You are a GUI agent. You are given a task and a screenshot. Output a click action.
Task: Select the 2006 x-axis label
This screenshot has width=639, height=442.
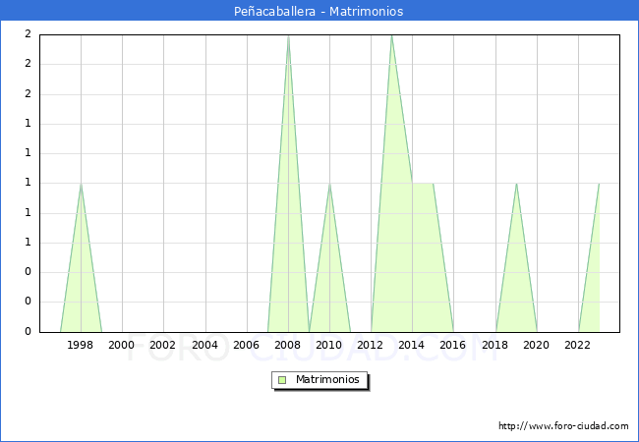(246, 345)
